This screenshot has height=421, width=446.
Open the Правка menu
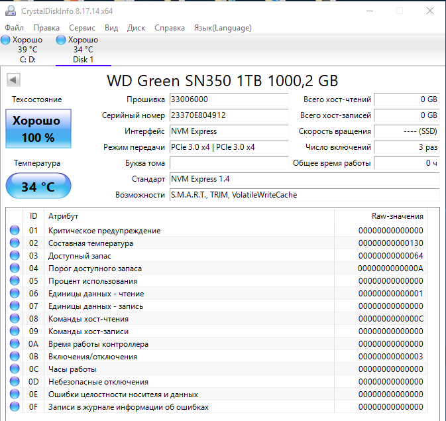click(x=46, y=28)
